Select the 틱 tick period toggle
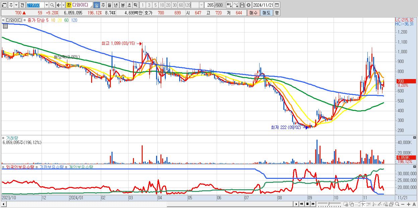The image size is (418, 208). tap(135, 5)
